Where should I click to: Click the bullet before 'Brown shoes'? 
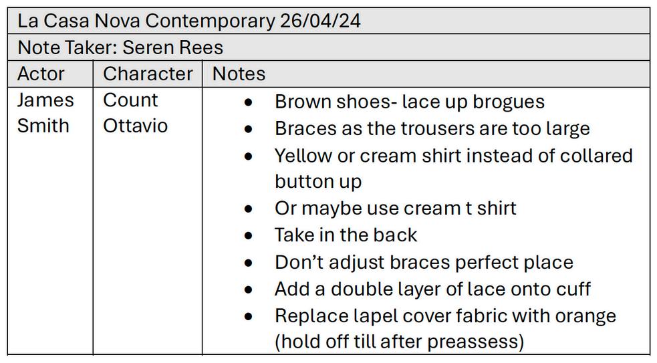tap(249, 102)
